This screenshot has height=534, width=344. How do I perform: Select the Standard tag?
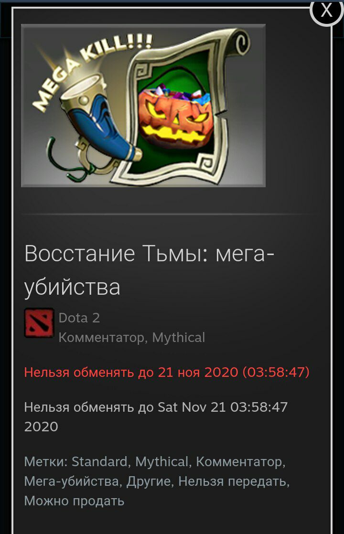[x=99, y=461]
